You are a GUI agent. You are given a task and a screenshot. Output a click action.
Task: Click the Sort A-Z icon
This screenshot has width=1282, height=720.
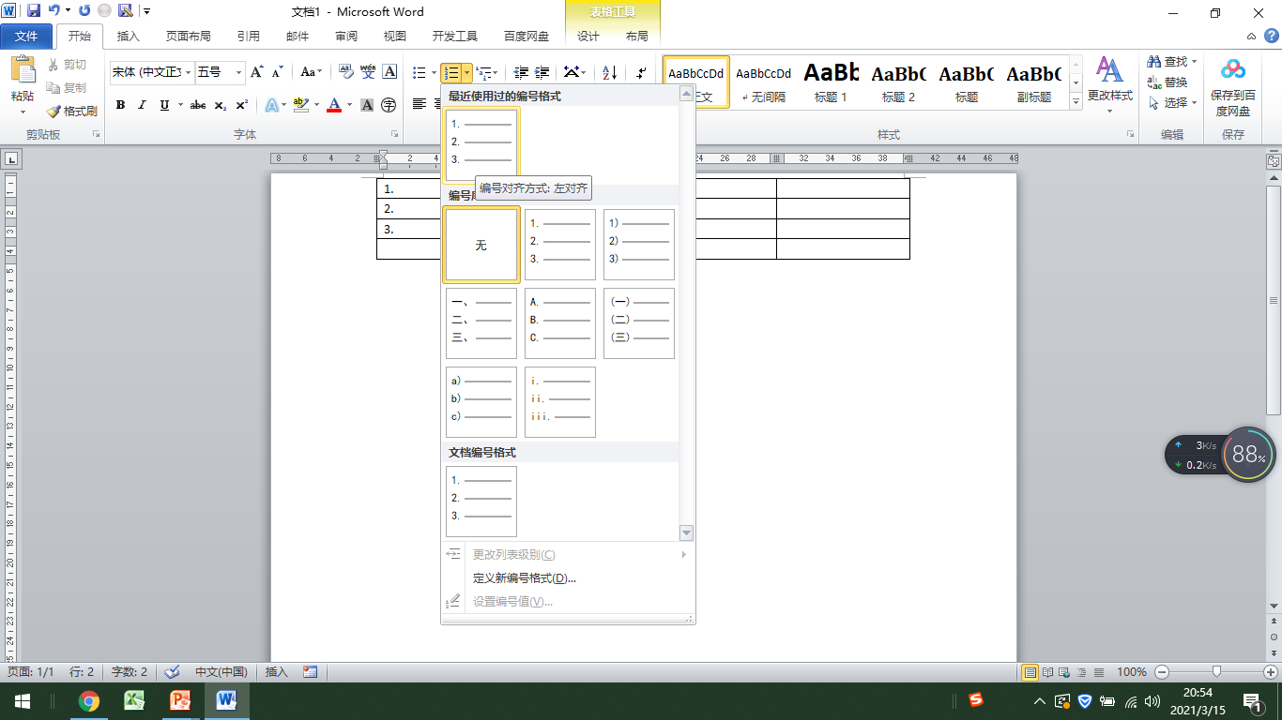(609, 72)
